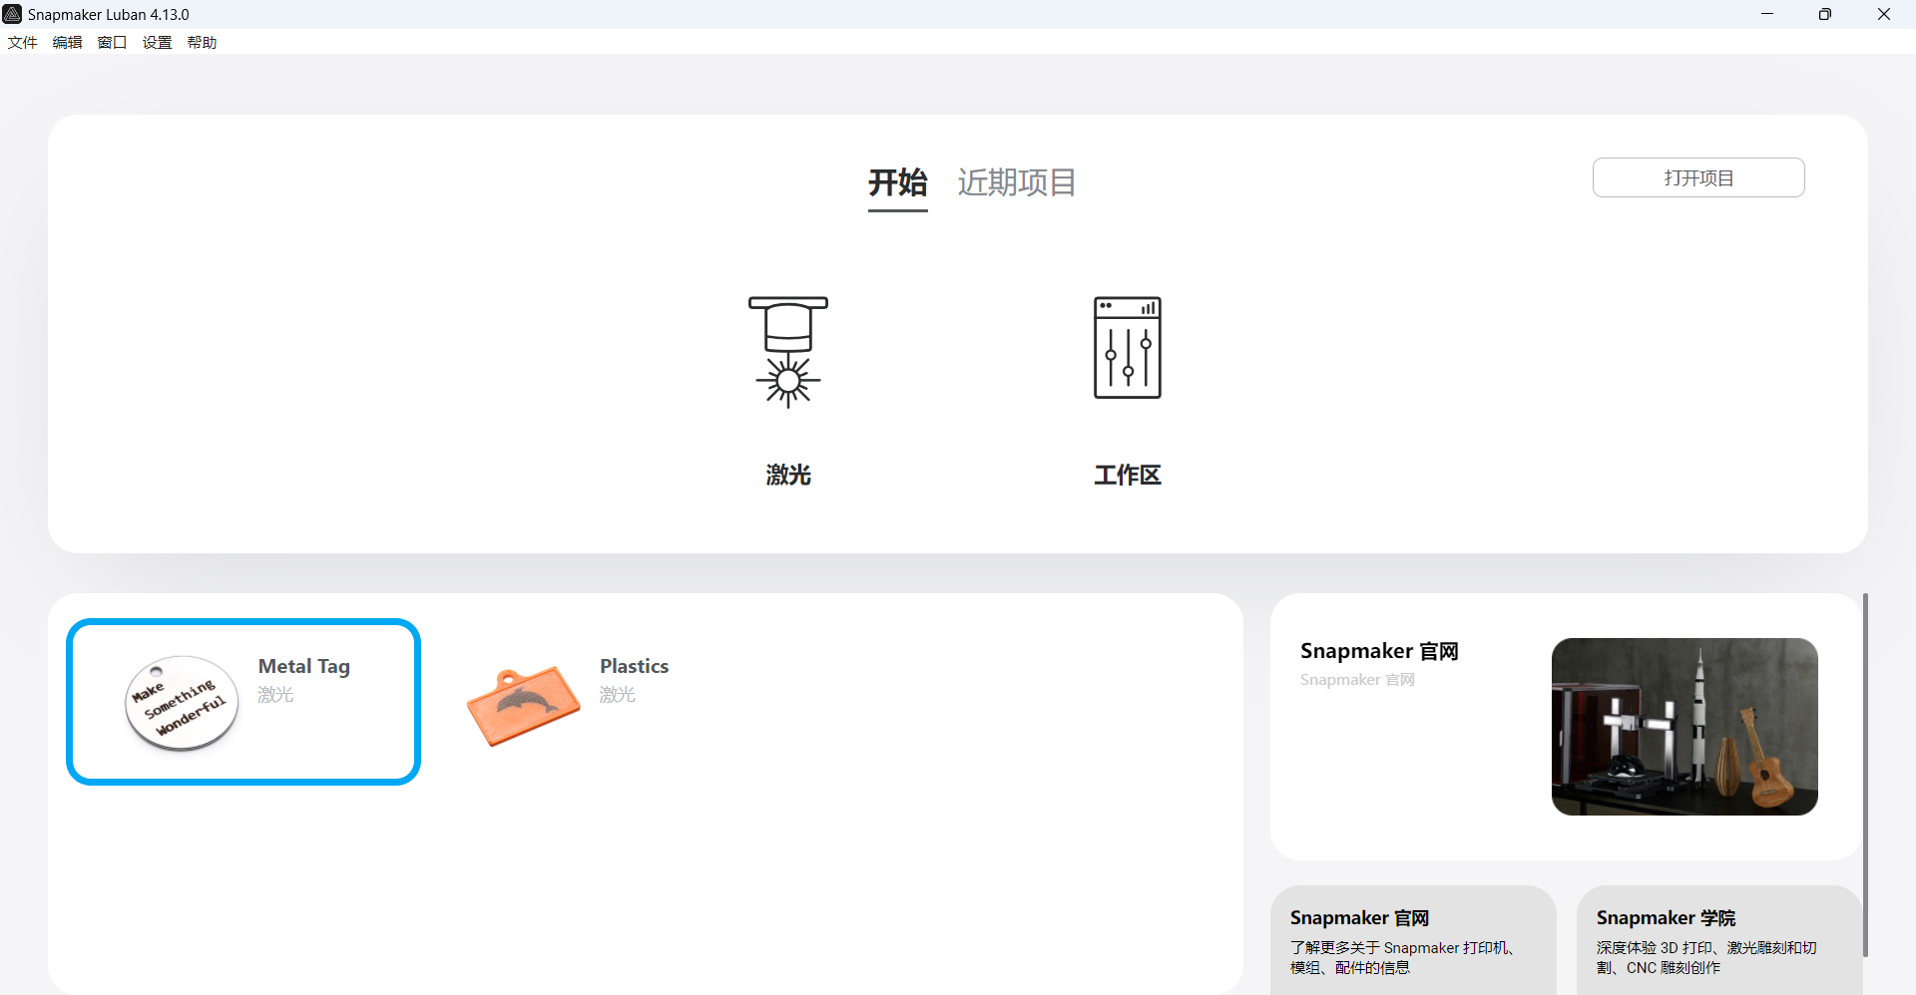Open the 帮助 (Help) menu

click(202, 42)
